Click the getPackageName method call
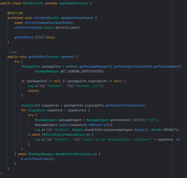 tap(166, 66)
